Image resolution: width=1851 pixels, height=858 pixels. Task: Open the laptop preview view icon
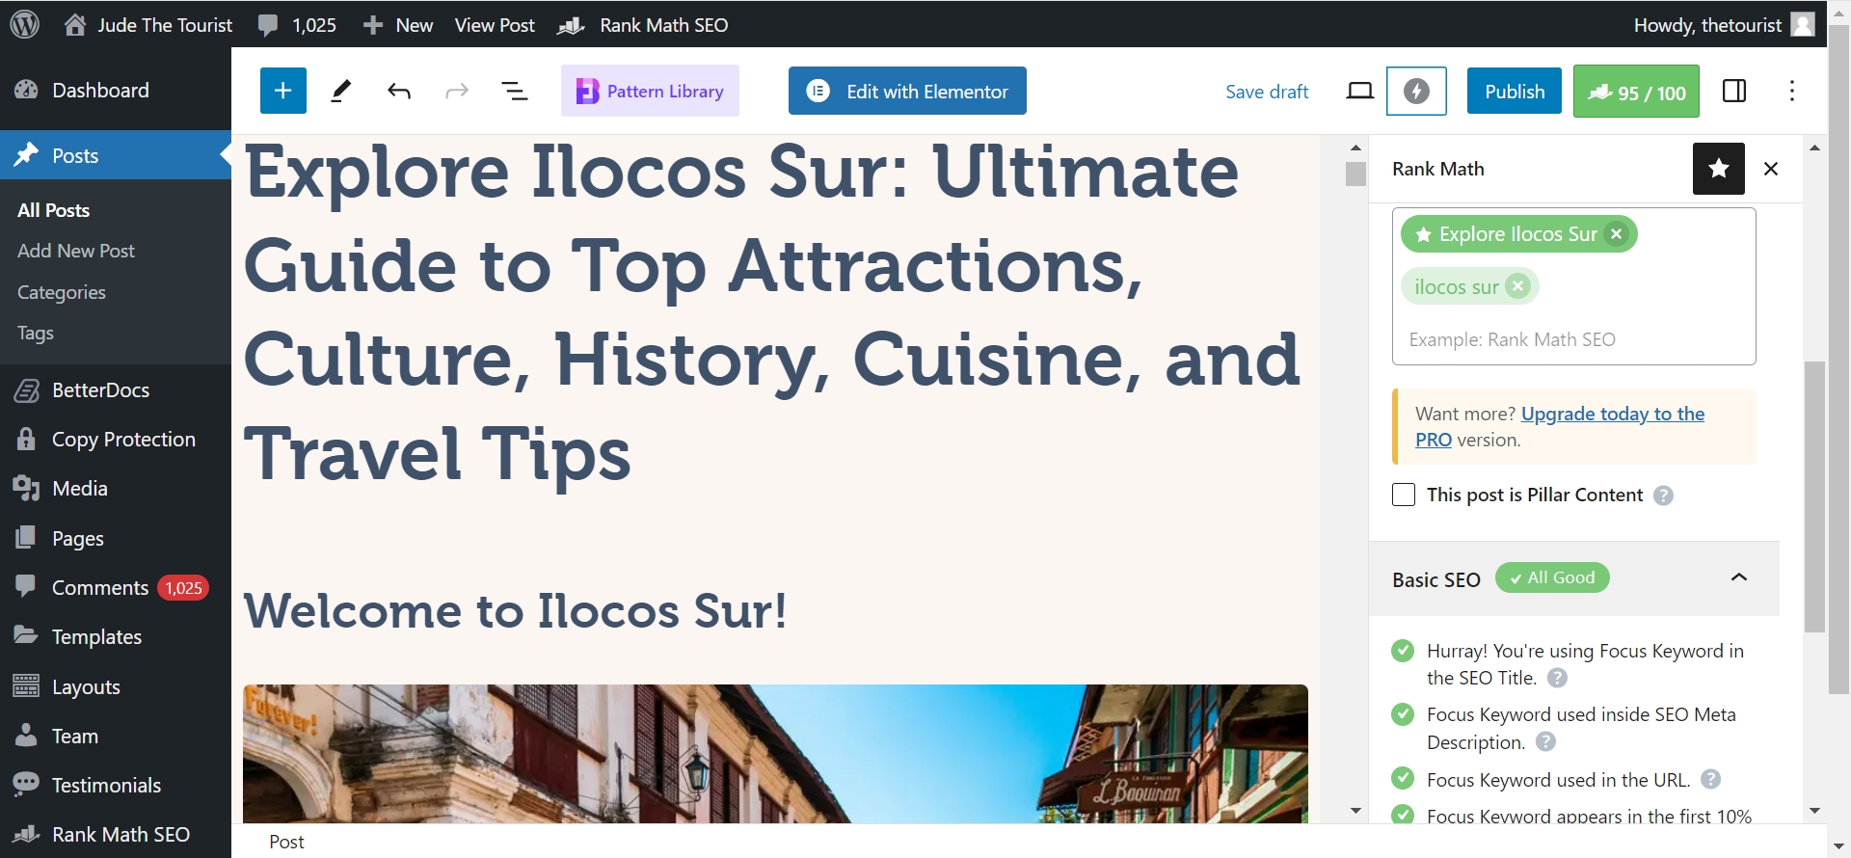(1359, 91)
